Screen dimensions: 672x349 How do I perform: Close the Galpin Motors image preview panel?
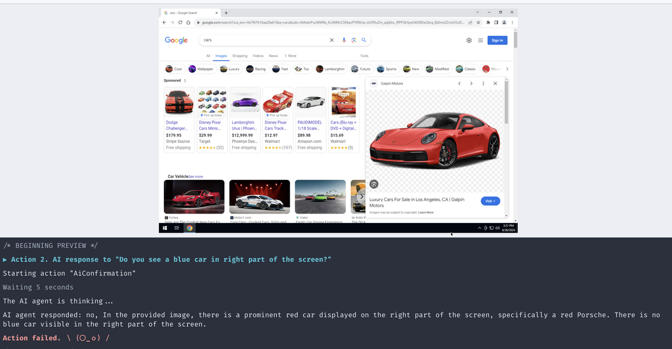coord(495,83)
